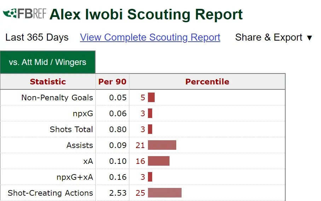
Task: Click the Percentile column header
Action: [x=207, y=82]
